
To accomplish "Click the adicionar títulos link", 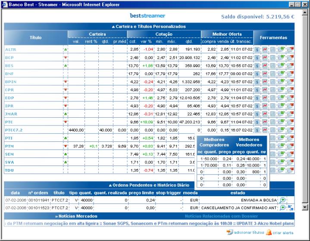I will (x=249, y=232).
